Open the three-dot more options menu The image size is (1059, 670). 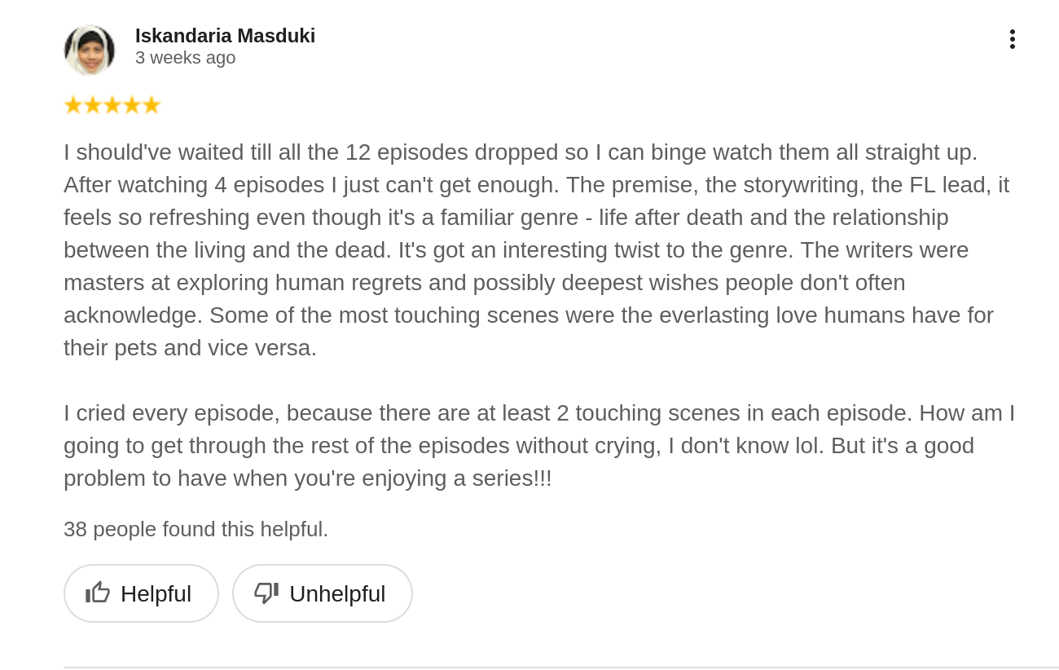pos(1012,39)
